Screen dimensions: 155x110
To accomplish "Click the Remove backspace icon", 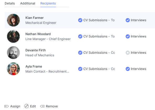I will (42, 106).
